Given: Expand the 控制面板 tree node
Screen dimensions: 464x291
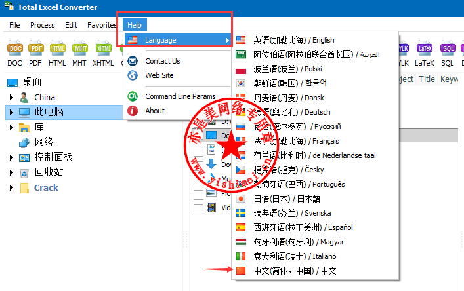Looking at the screenshot, I should [x=12, y=157].
